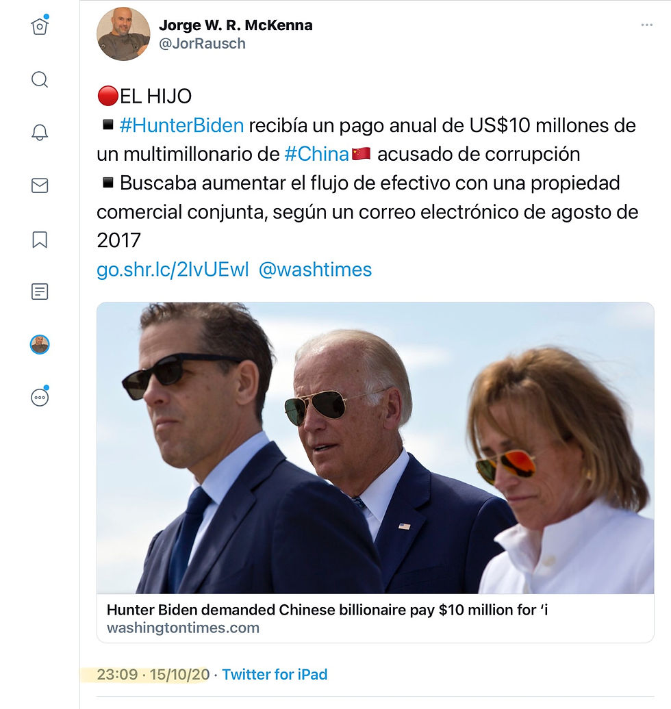This screenshot has width=671, height=709.
Task: Open Notifications bell icon
Action: tap(40, 133)
